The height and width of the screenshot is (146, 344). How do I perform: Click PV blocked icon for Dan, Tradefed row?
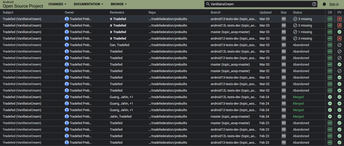tap(339, 45)
